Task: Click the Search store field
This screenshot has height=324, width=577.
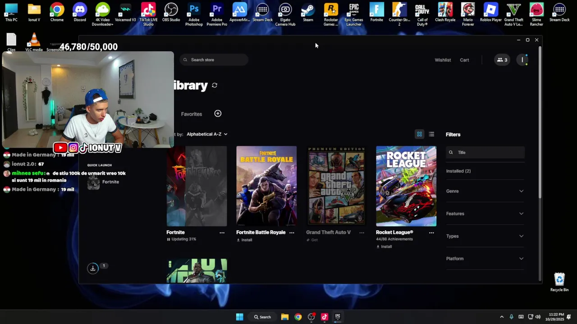Action: 215,60
